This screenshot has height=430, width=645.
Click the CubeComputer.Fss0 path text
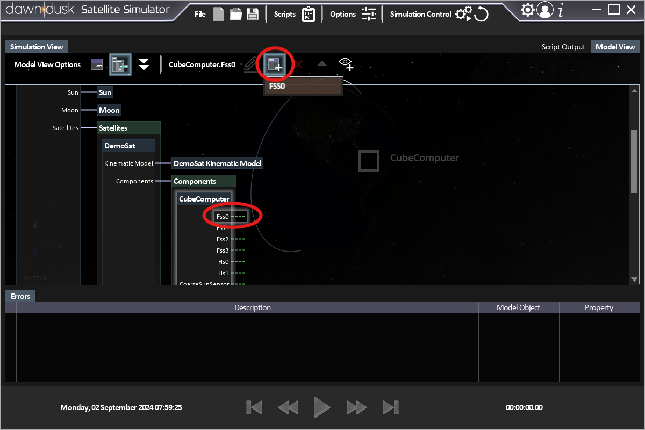[x=202, y=64]
